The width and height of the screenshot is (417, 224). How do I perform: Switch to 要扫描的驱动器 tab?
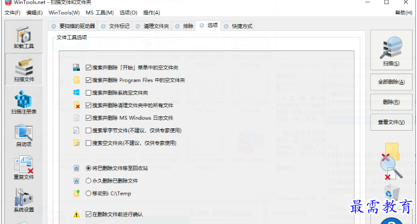click(73, 26)
